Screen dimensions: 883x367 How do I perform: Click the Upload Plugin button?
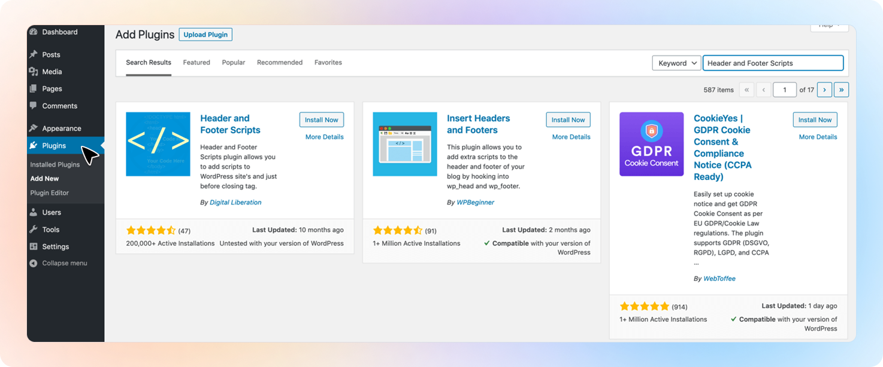click(205, 35)
